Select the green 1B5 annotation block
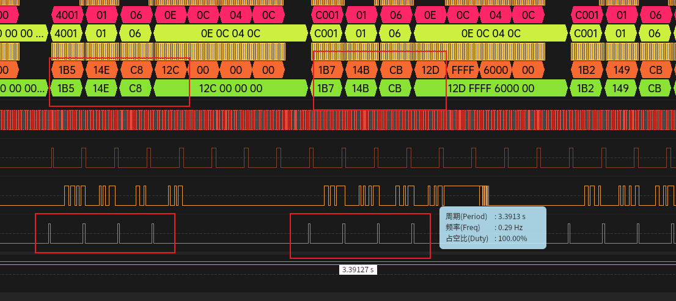676x301 pixels. 67,89
